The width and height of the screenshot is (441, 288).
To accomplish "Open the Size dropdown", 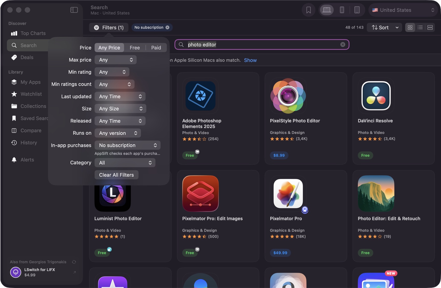I will (120, 109).
